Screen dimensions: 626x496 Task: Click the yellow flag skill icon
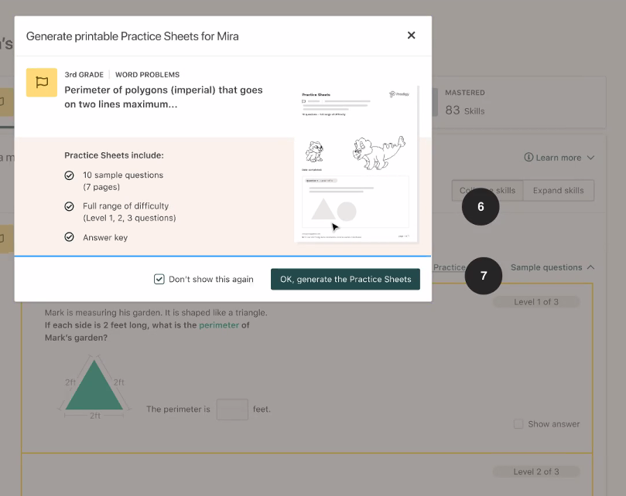click(x=42, y=83)
